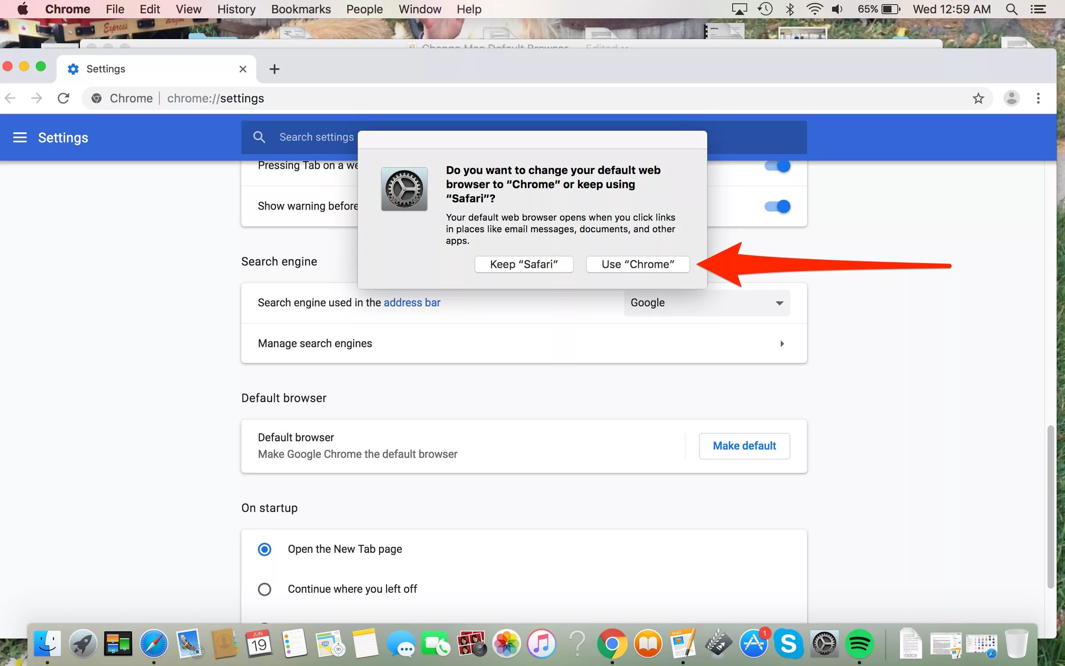Screen dimensions: 1065x666
Task: Open Trash from the Dock
Action: 1017,644
